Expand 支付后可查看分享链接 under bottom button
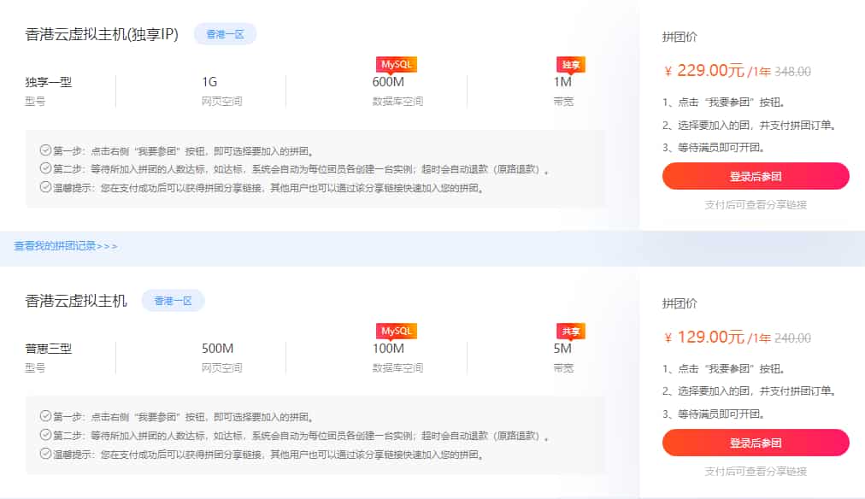 click(755, 471)
